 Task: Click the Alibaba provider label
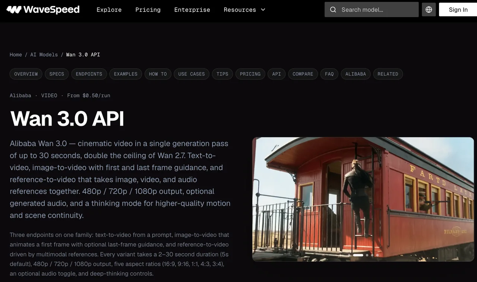tap(20, 96)
